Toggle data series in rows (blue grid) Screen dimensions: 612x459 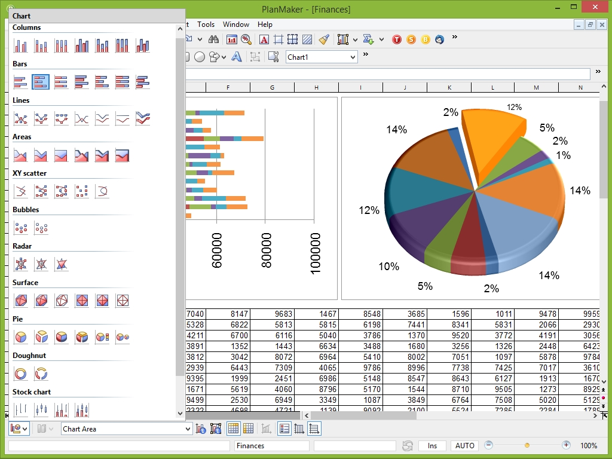233,429
